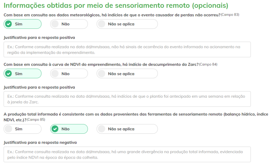The image size is (277, 164).
Task: Click the question text about dados meteorológicos
Action: tap(112, 15)
